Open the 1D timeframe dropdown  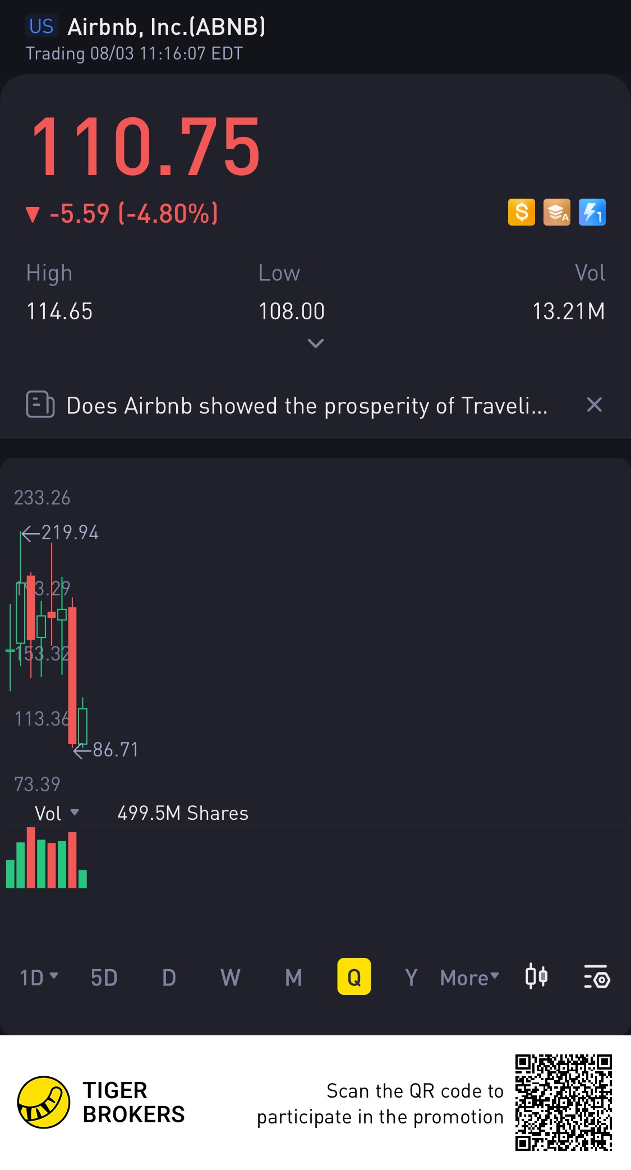[39, 978]
